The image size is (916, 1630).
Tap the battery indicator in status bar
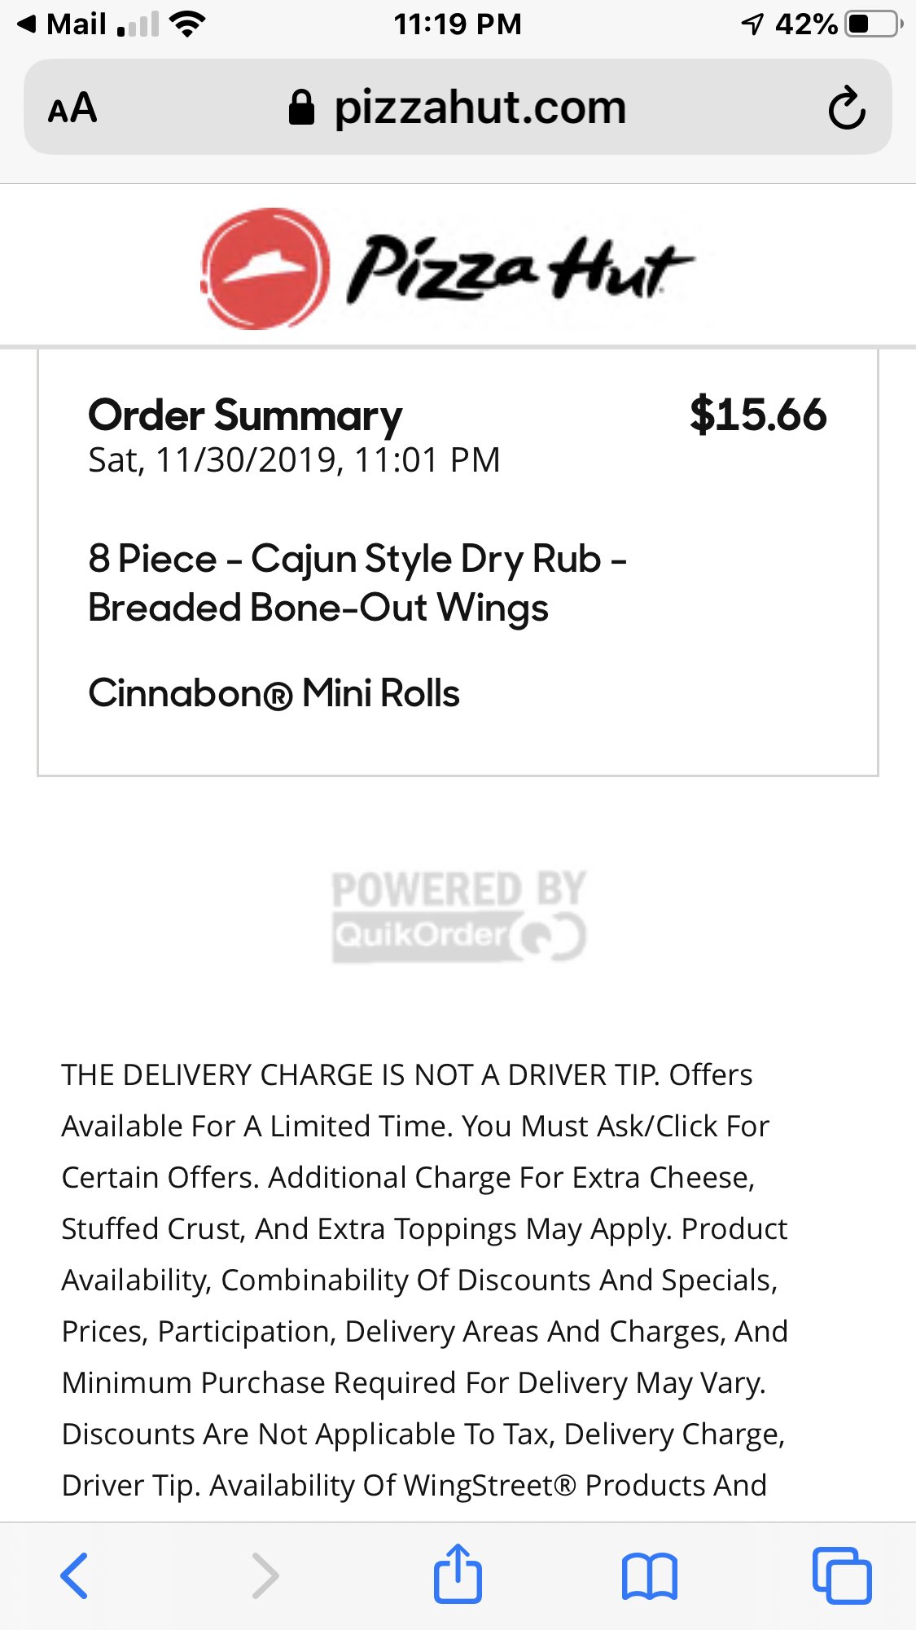point(873,24)
